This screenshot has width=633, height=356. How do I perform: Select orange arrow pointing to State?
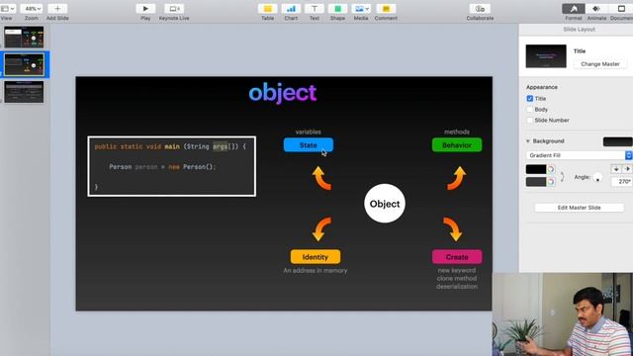[x=321, y=178]
